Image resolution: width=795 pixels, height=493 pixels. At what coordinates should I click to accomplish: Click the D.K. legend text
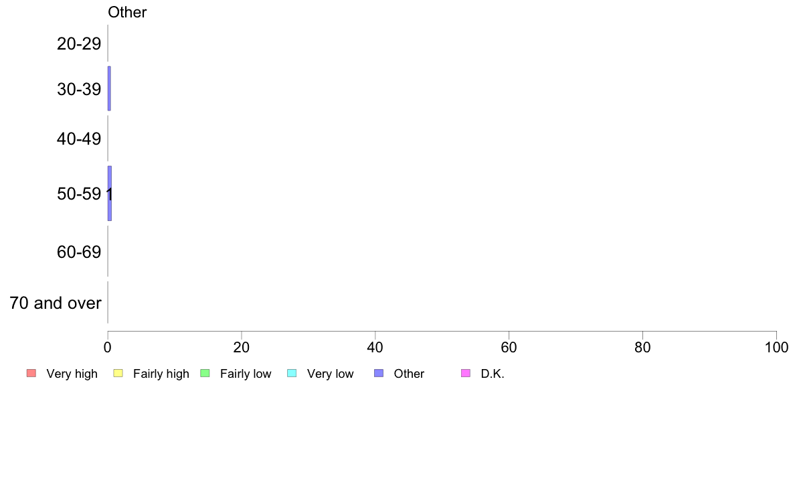[493, 374]
